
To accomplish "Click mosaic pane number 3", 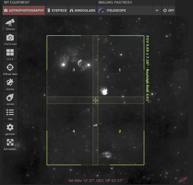I will point(74,70).
